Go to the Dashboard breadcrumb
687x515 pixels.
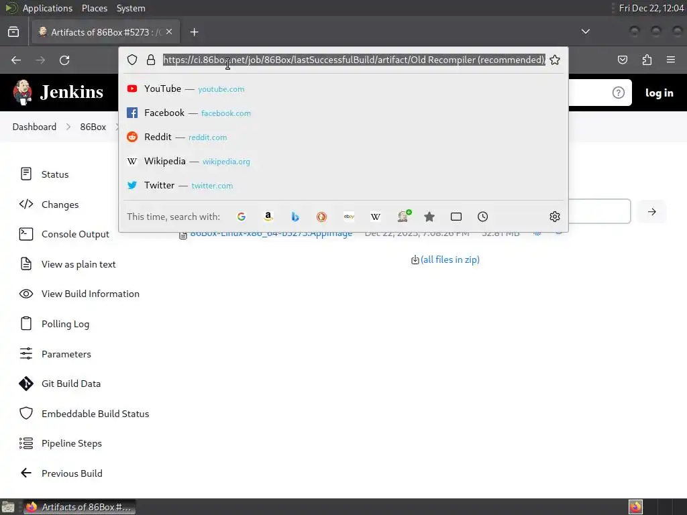[x=34, y=127]
